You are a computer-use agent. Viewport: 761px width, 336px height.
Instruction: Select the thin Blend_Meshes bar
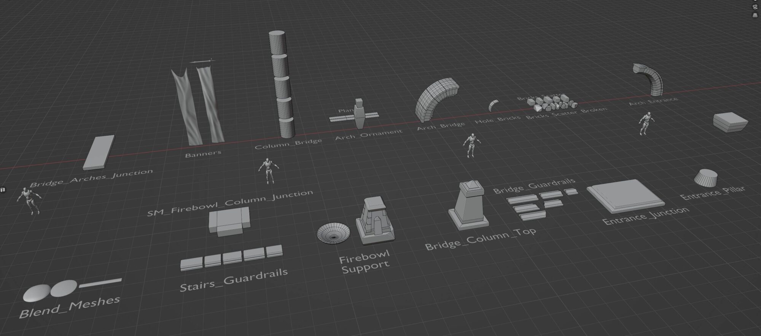coord(100,283)
